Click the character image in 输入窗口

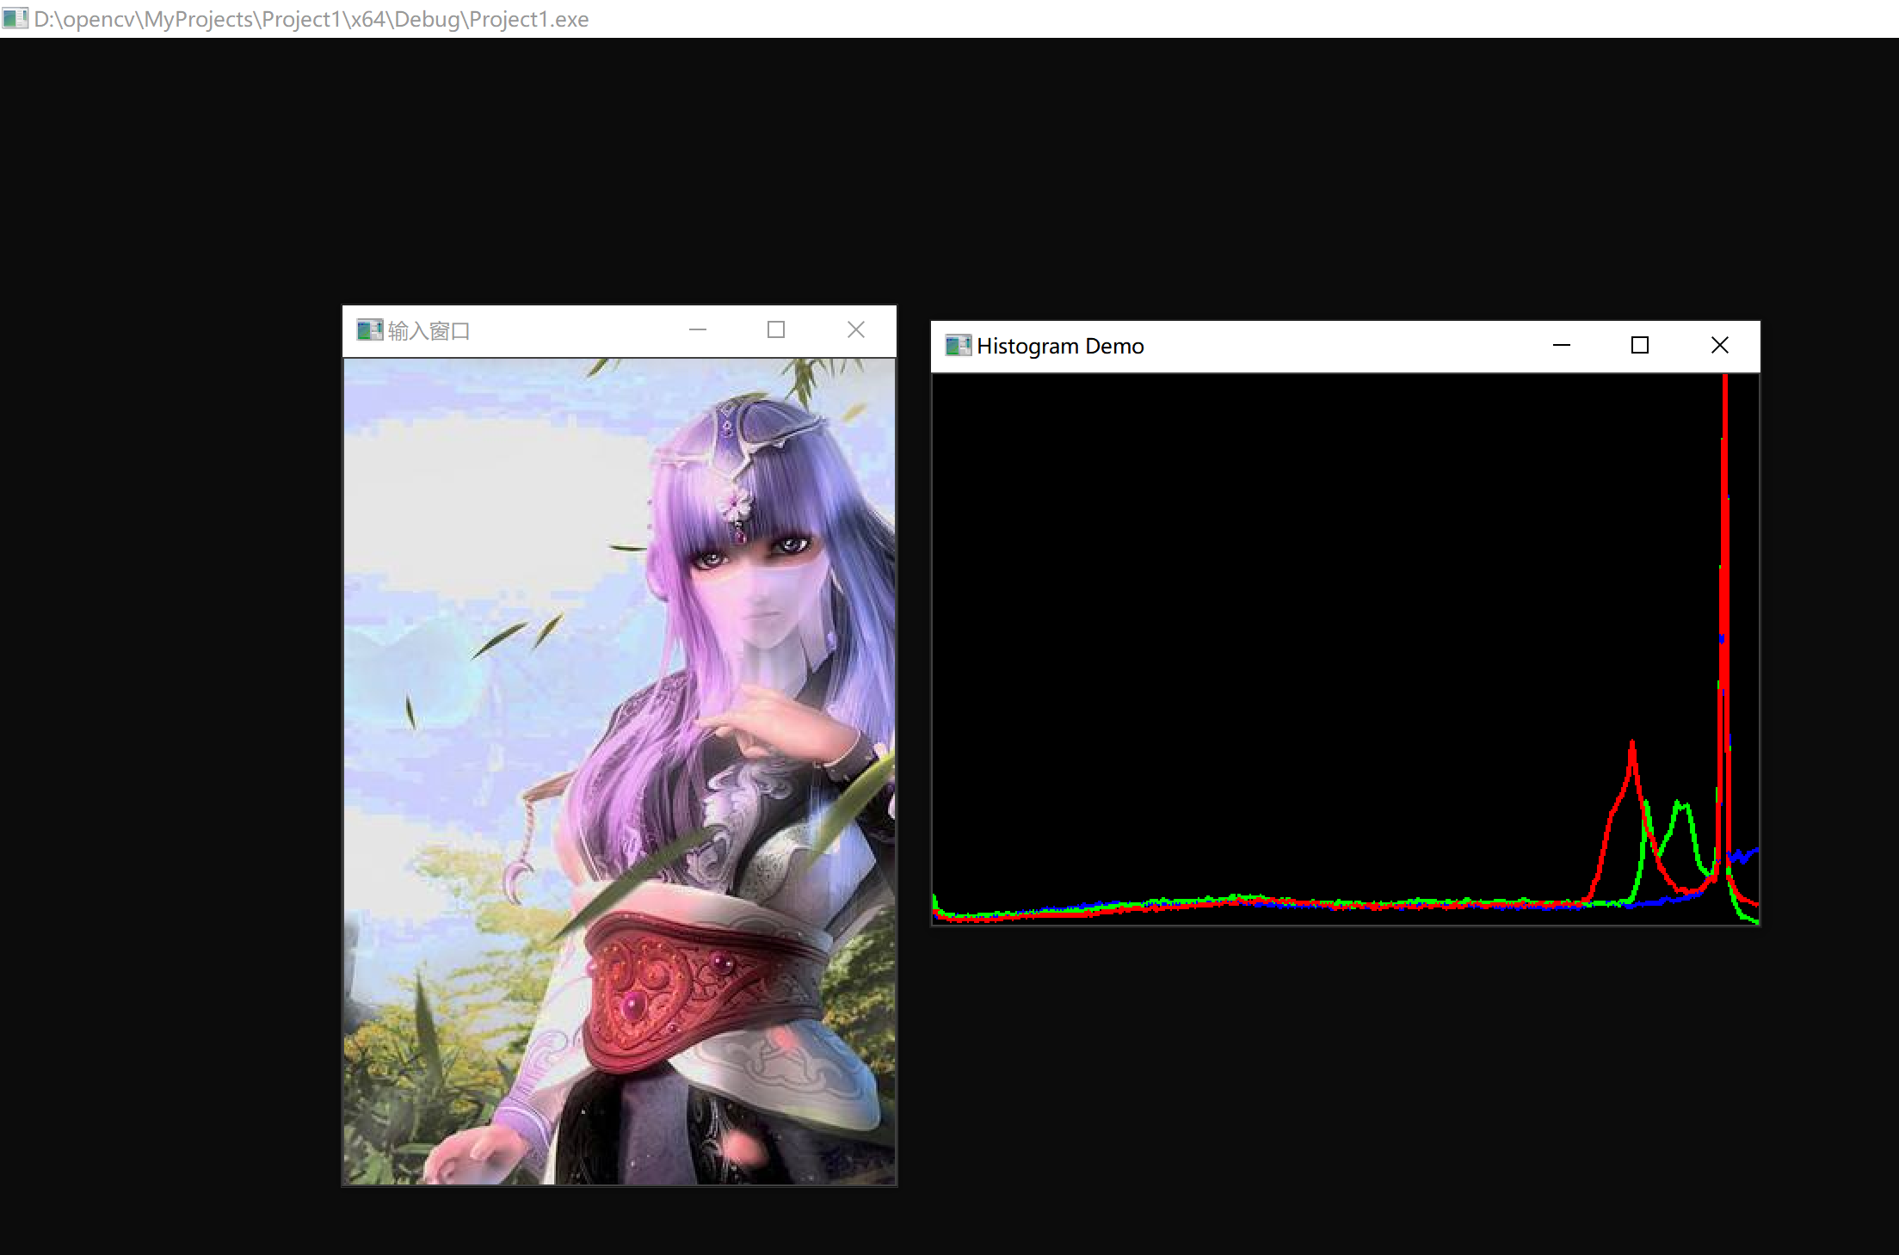[x=620, y=772]
